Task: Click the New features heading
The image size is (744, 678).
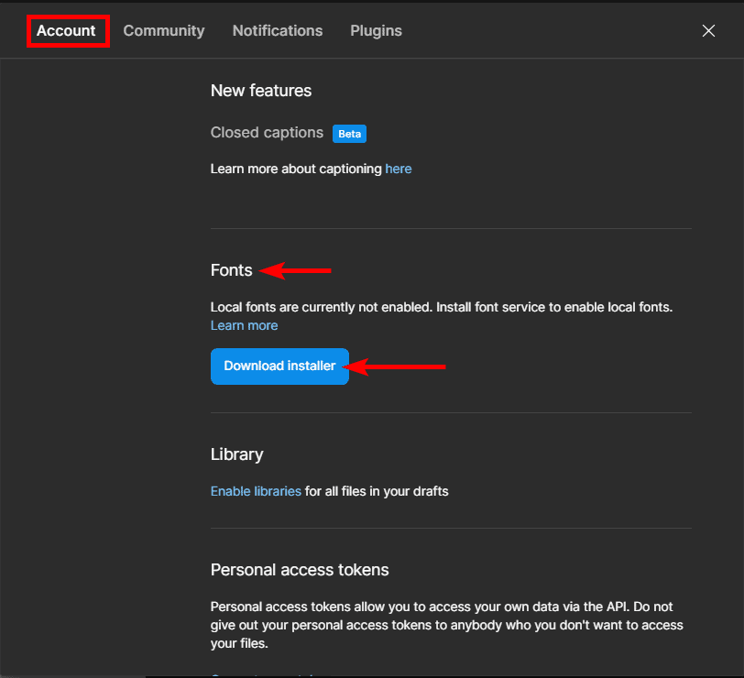Action: pyautogui.click(x=261, y=91)
